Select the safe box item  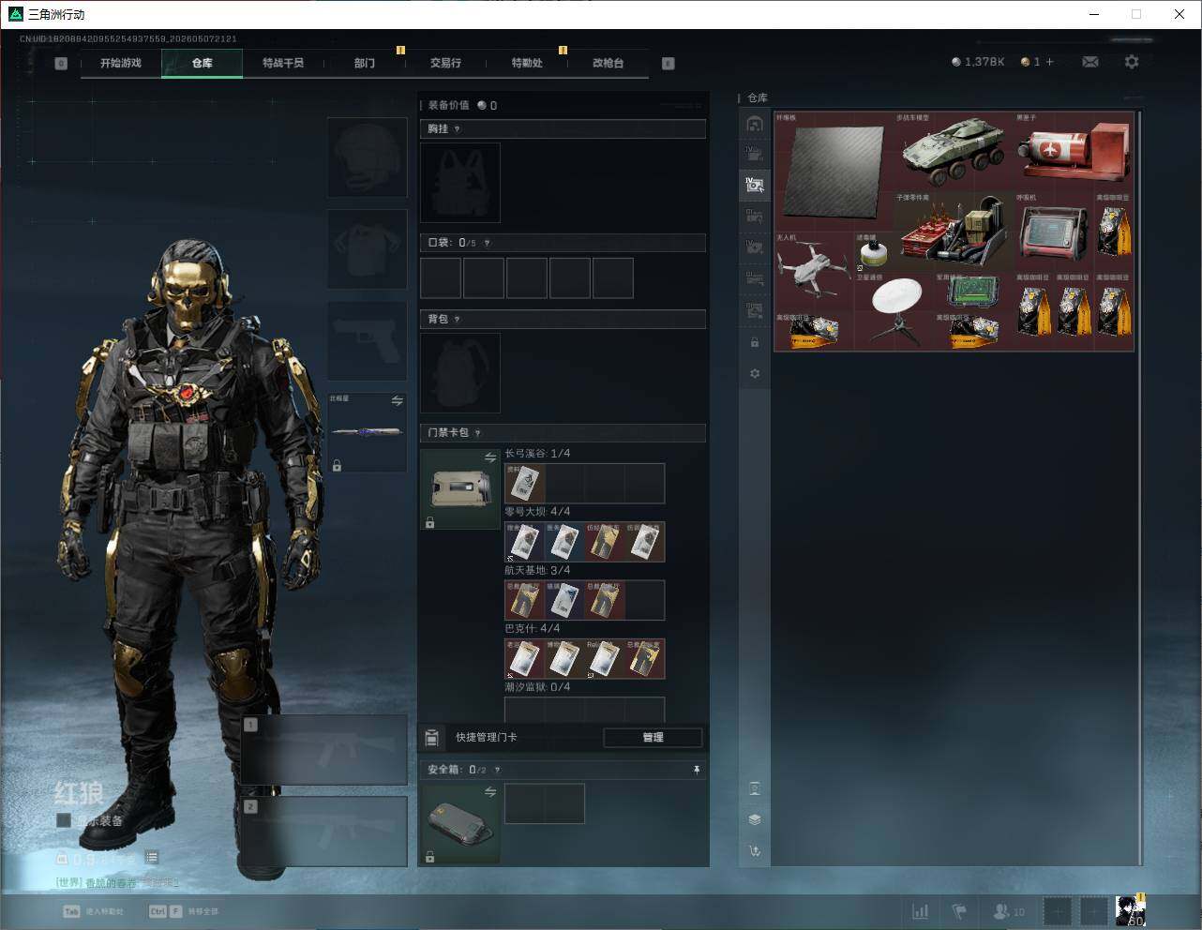tap(459, 823)
